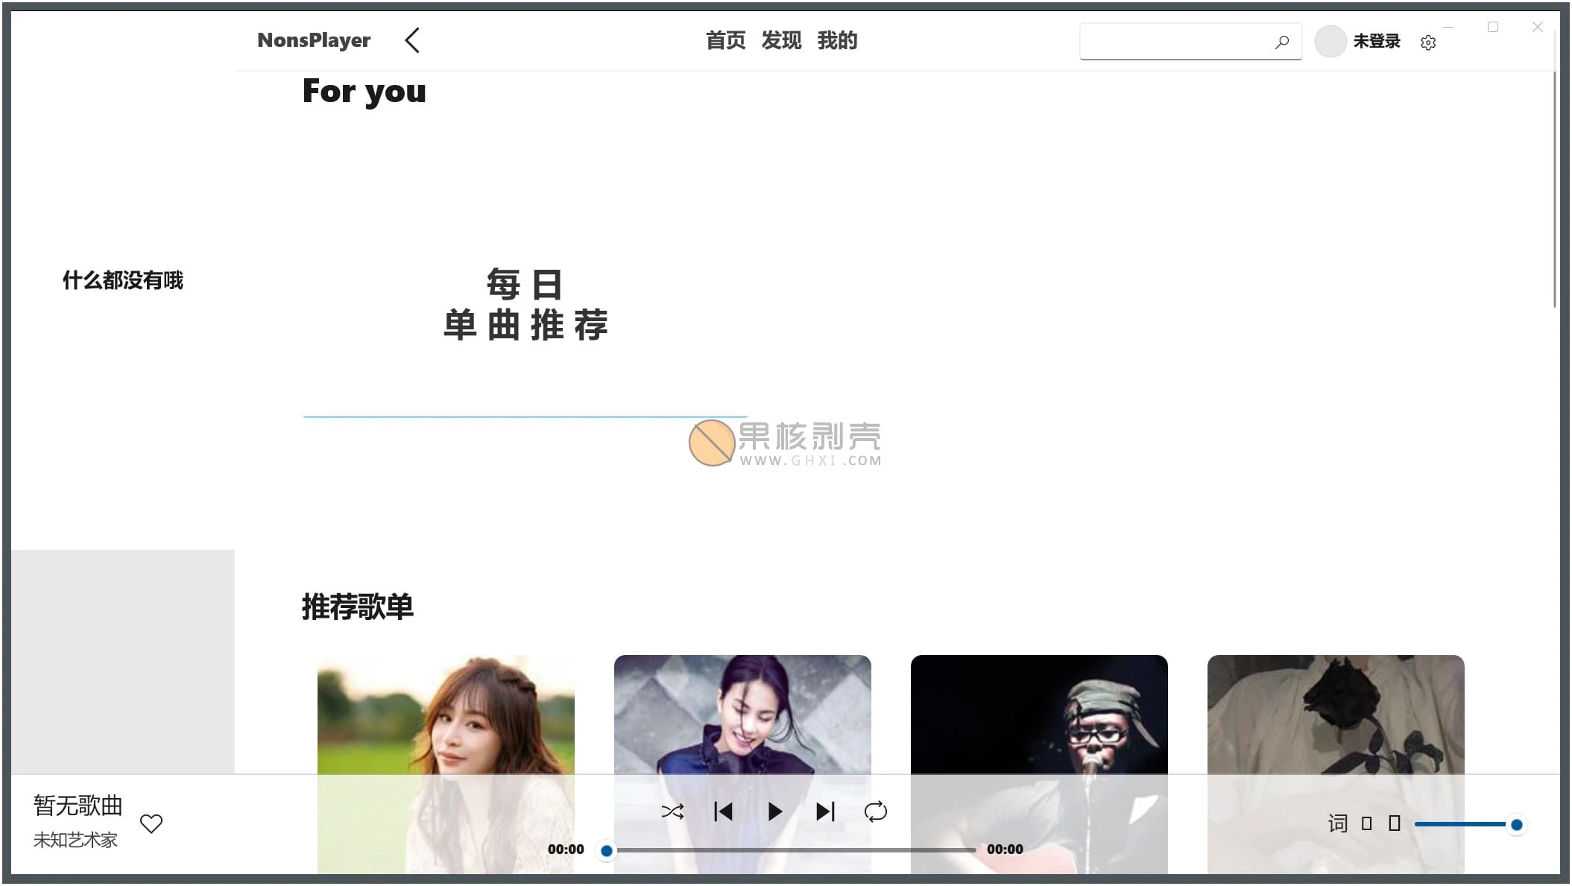The width and height of the screenshot is (1572, 886).
Task: Click the play/pause button icon
Action: coord(775,811)
